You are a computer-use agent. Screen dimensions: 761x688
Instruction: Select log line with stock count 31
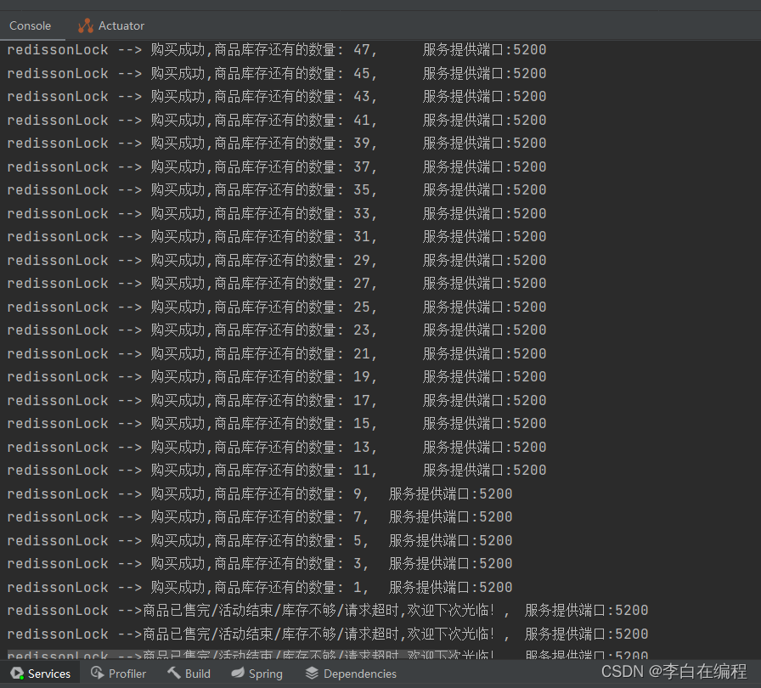277,237
